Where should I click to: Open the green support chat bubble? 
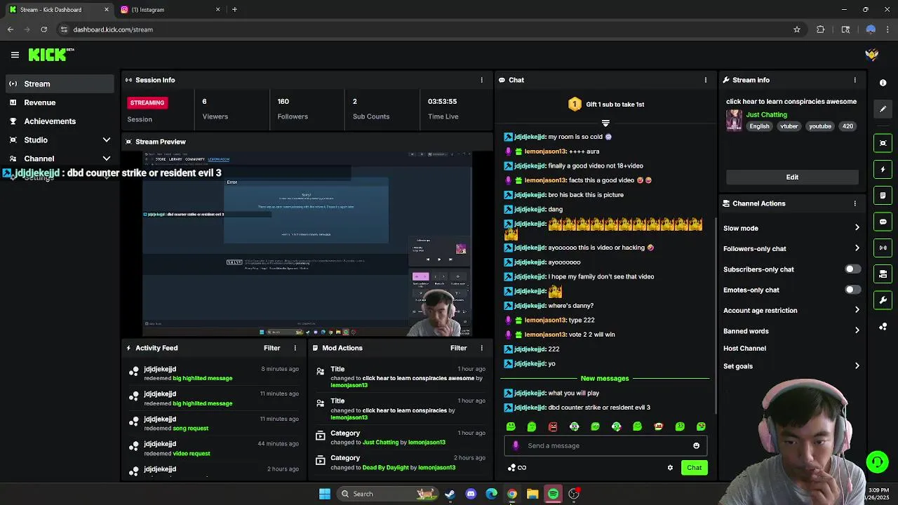877,462
